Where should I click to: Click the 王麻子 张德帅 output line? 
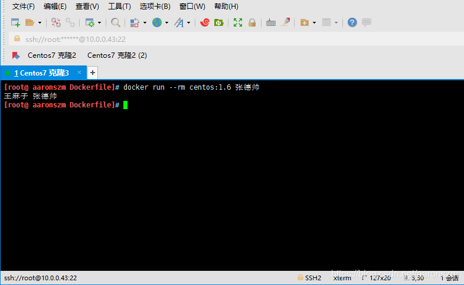(31, 96)
